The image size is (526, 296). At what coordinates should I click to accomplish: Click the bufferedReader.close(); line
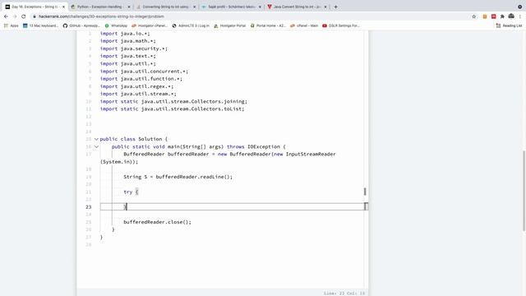pyautogui.click(x=157, y=222)
